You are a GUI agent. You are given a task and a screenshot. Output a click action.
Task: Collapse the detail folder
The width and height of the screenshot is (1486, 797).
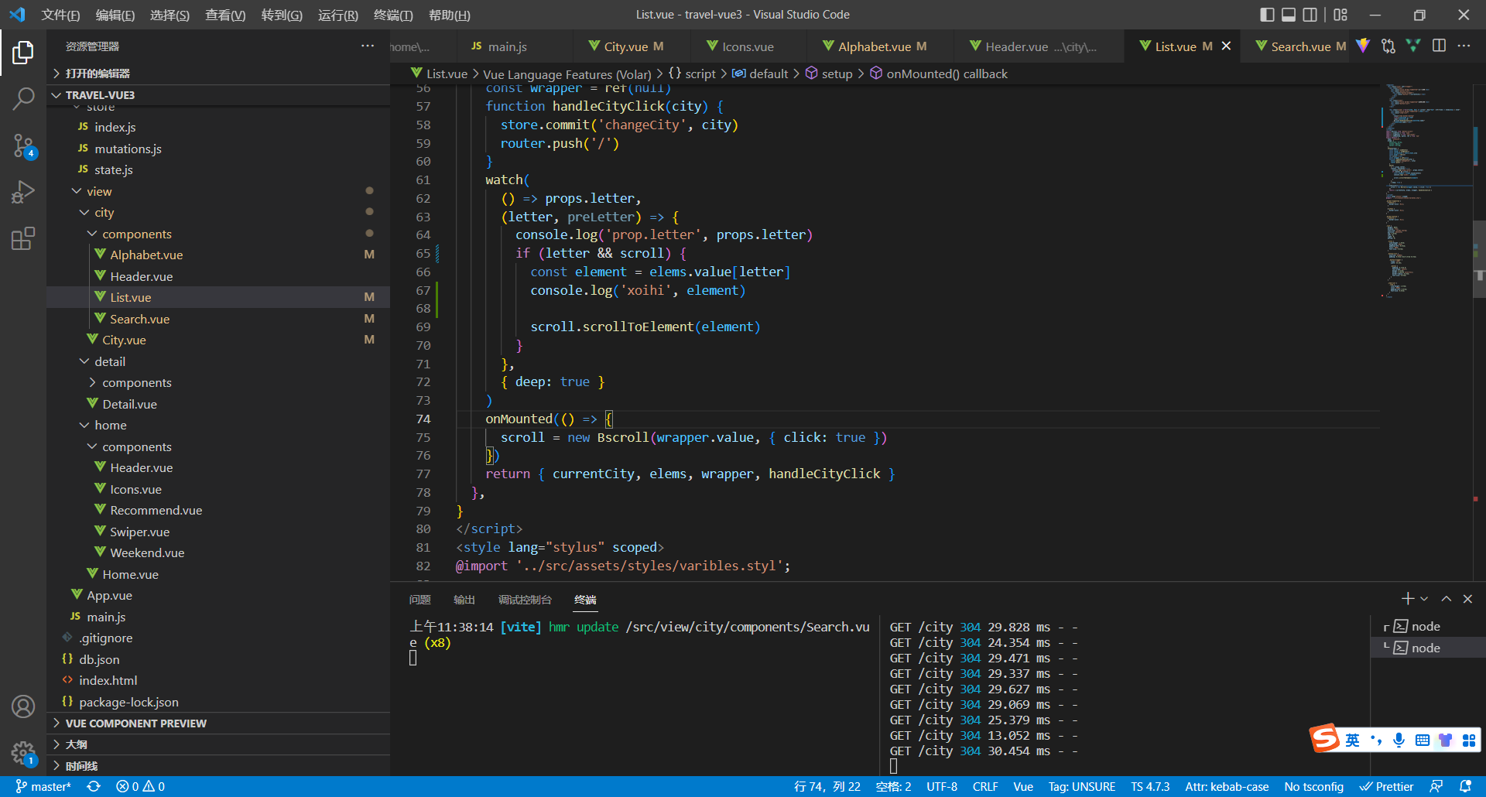pos(218,361)
